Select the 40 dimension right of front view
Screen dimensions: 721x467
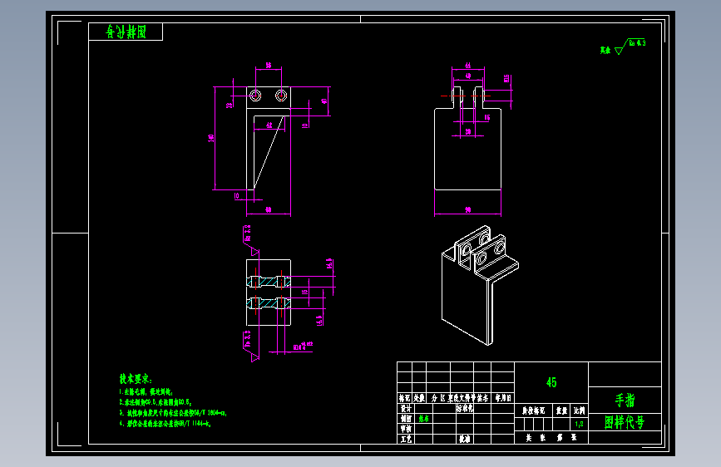(324, 101)
